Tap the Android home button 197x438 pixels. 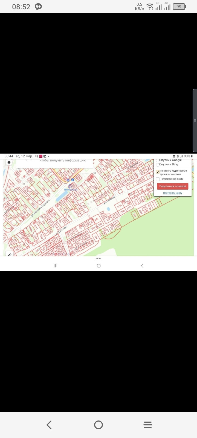pyautogui.click(x=99, y=425)
